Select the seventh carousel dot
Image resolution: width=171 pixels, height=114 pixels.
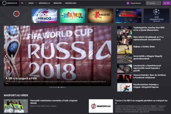click(x=60, y=87)
